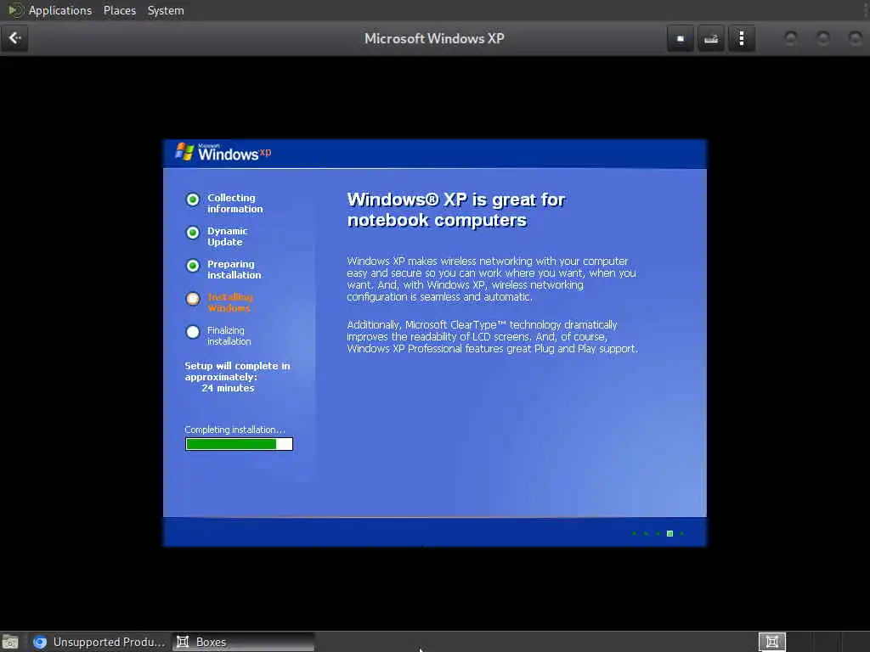Click the paragraph mentioning Microsoft ClearType
870x652 pixels.
(493, 336)
